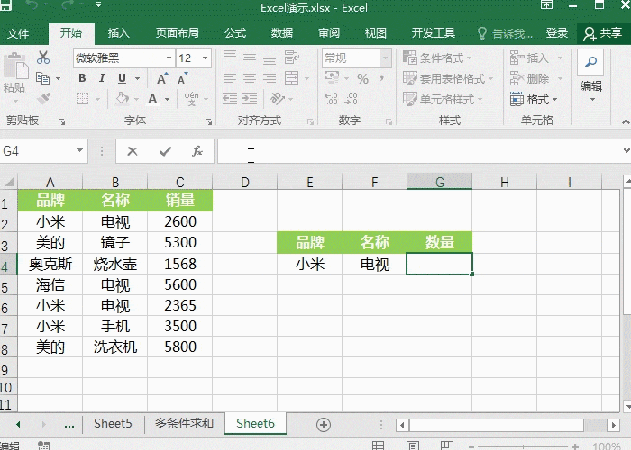Screen dimensions: 631x450
Task: Click the Percent Style icon
Action: [x=362, y=79]
